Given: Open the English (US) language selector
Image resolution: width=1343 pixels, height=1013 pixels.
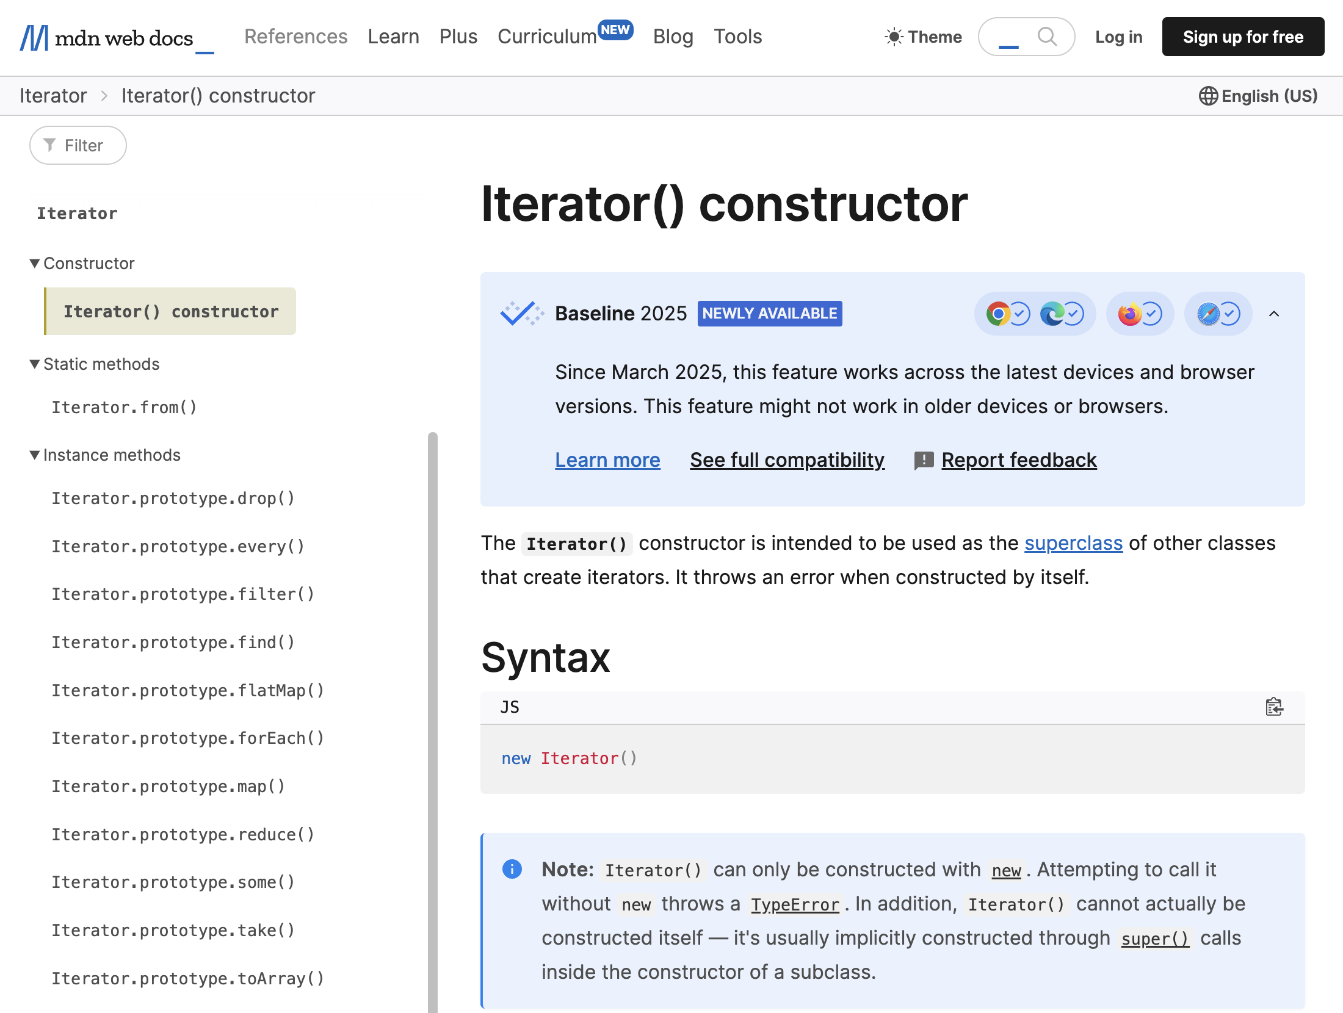Looking at the screenshot, I should (x=1258, y=96).
